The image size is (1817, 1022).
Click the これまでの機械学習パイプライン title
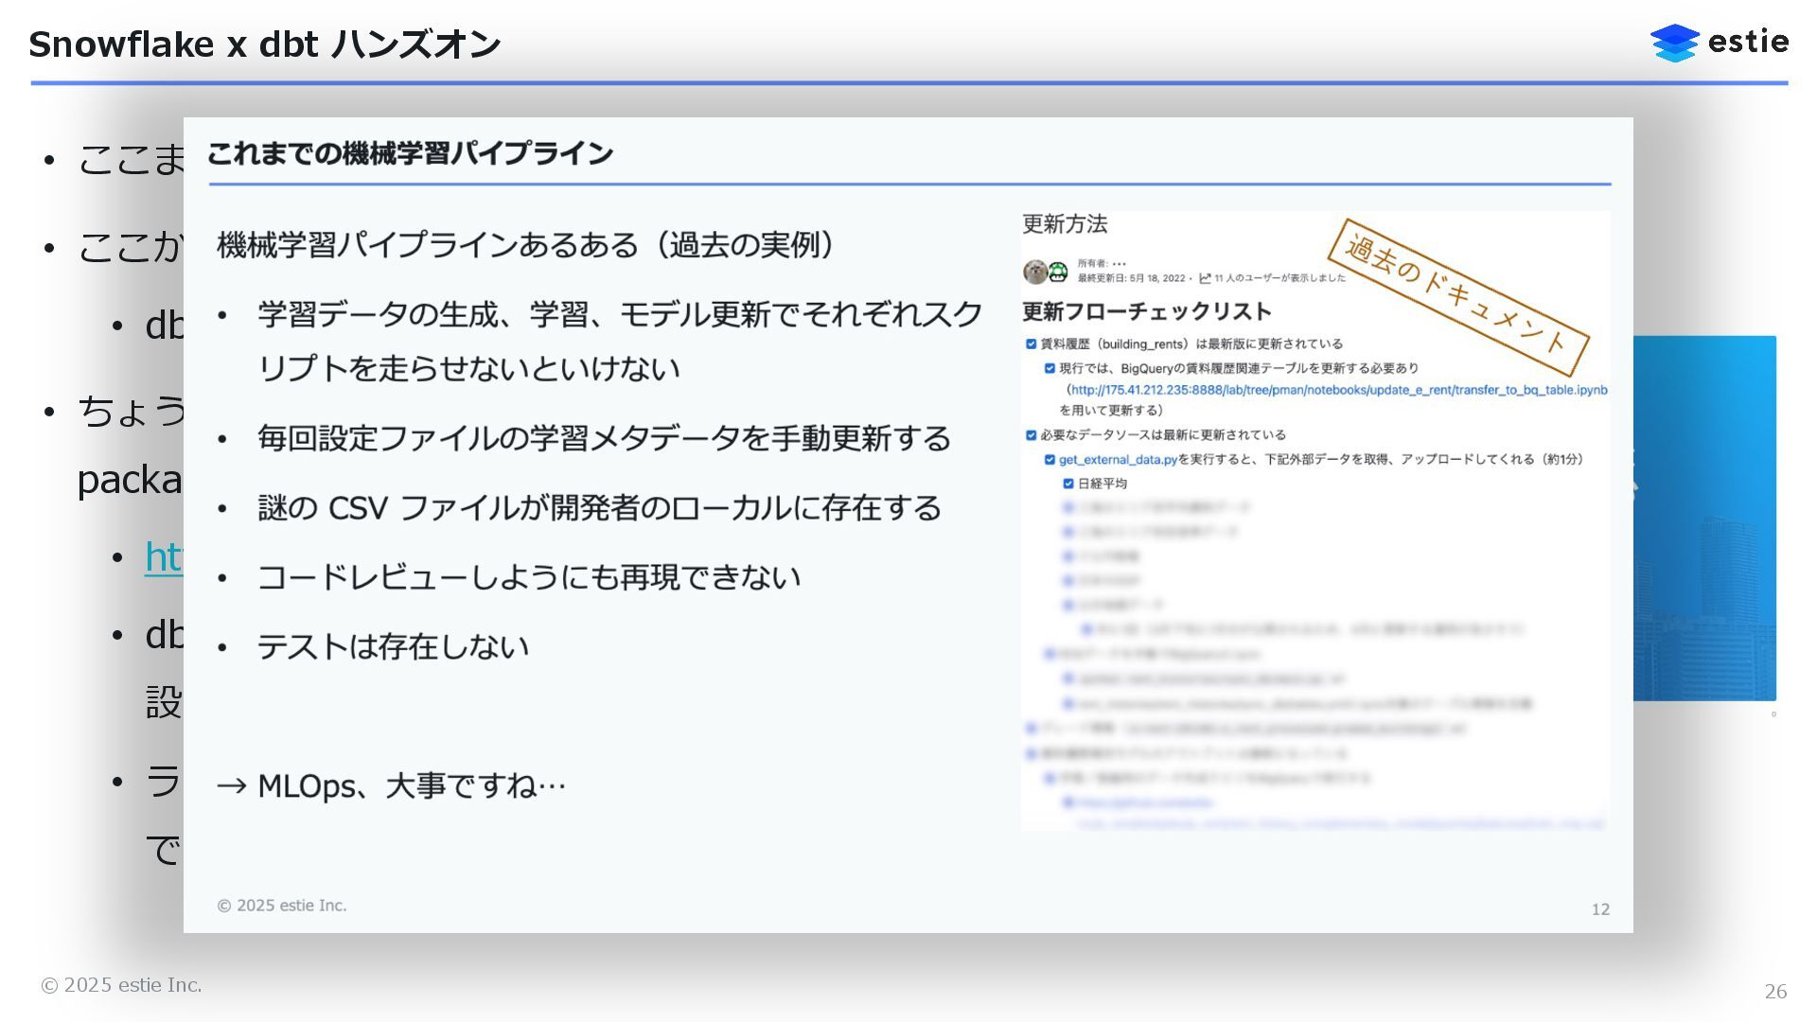coord(410,153)
